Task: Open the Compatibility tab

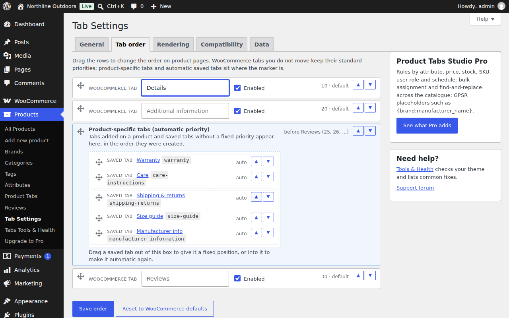Action: pyautogui.click(x=222, y=45)
